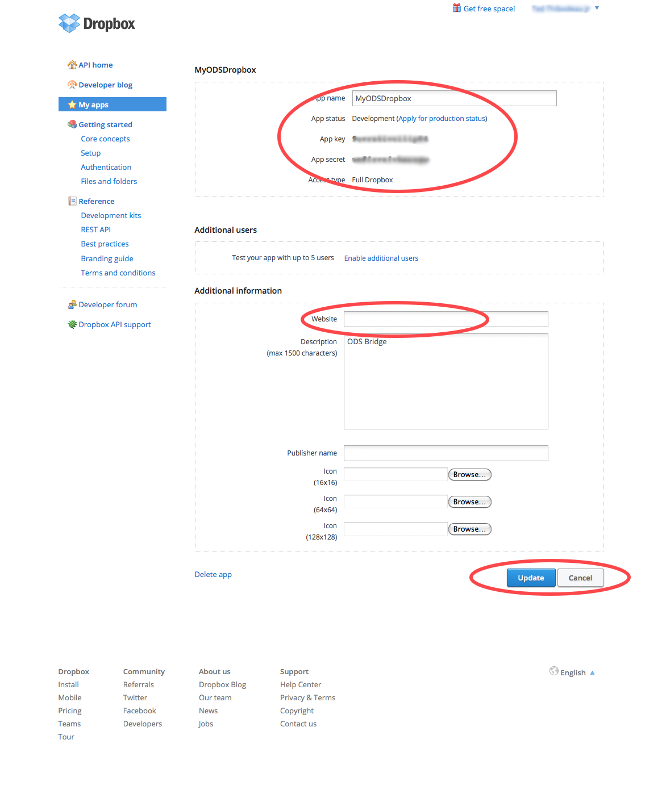Click the API home house icon
Image resolution: width=662 pixels, height=794 pixels.
pos(72,65)
